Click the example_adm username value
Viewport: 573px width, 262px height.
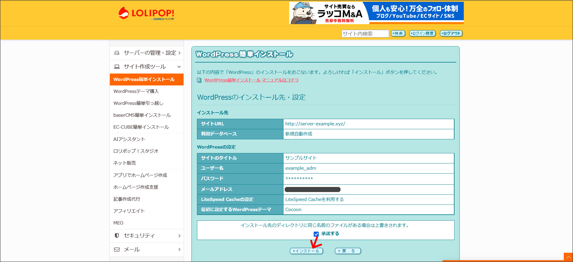[x=301, y=168]
